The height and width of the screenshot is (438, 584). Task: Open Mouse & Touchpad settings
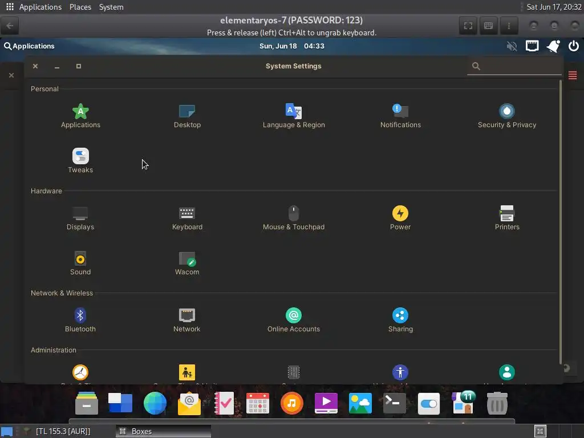(x=294, y=213)
